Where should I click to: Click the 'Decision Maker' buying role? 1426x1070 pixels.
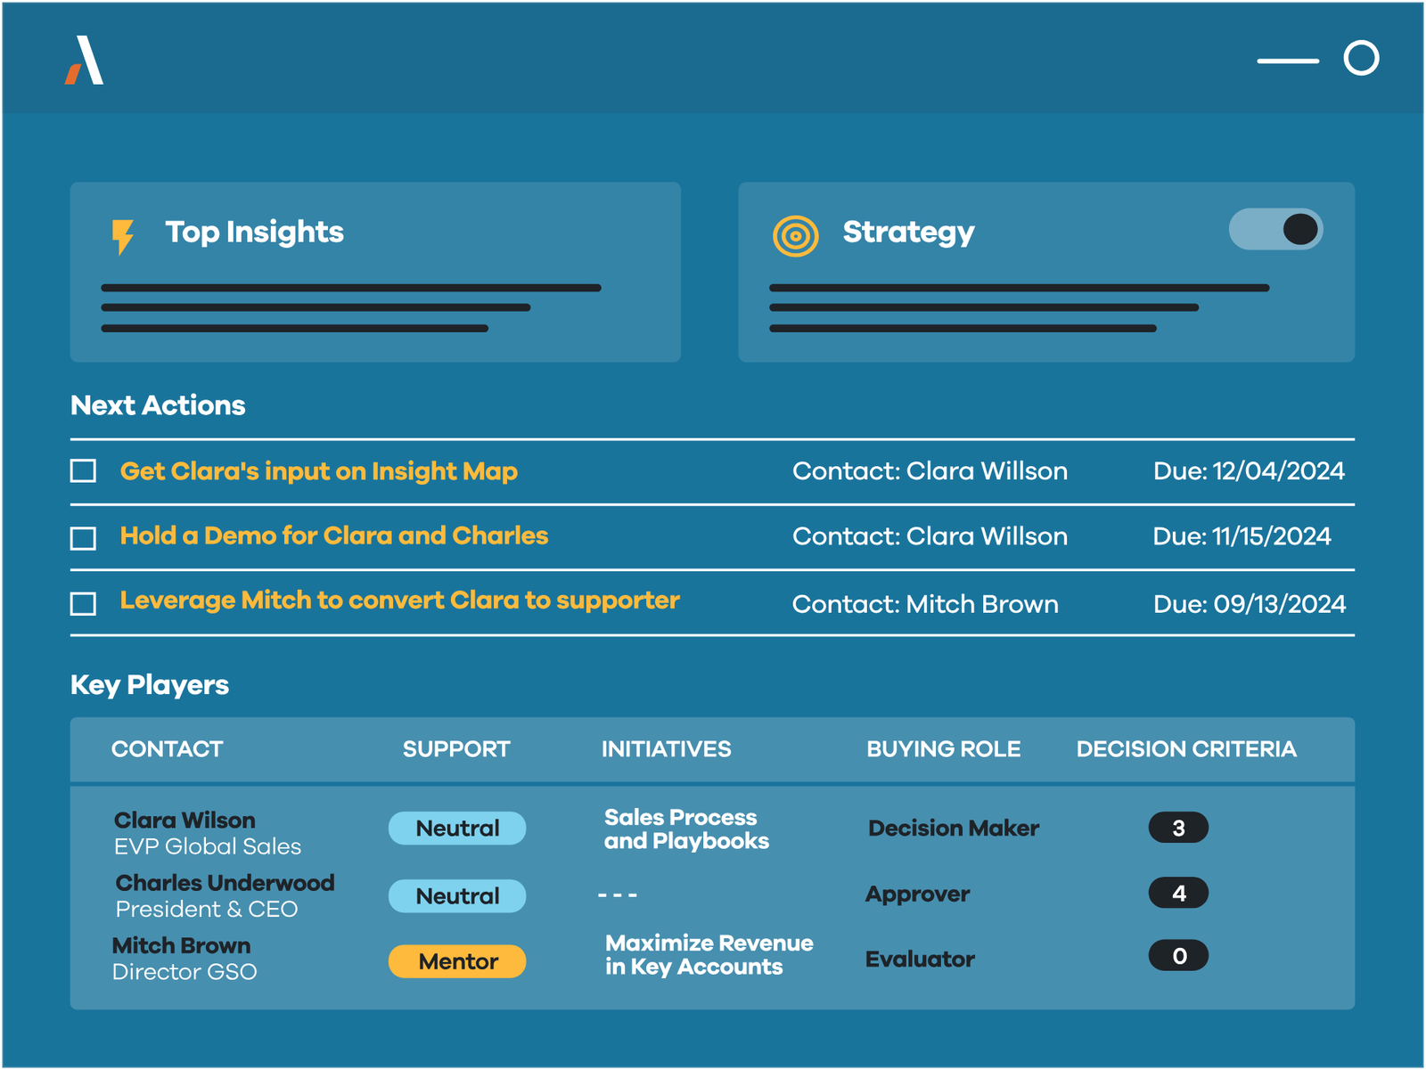click(x=954, y=829)
